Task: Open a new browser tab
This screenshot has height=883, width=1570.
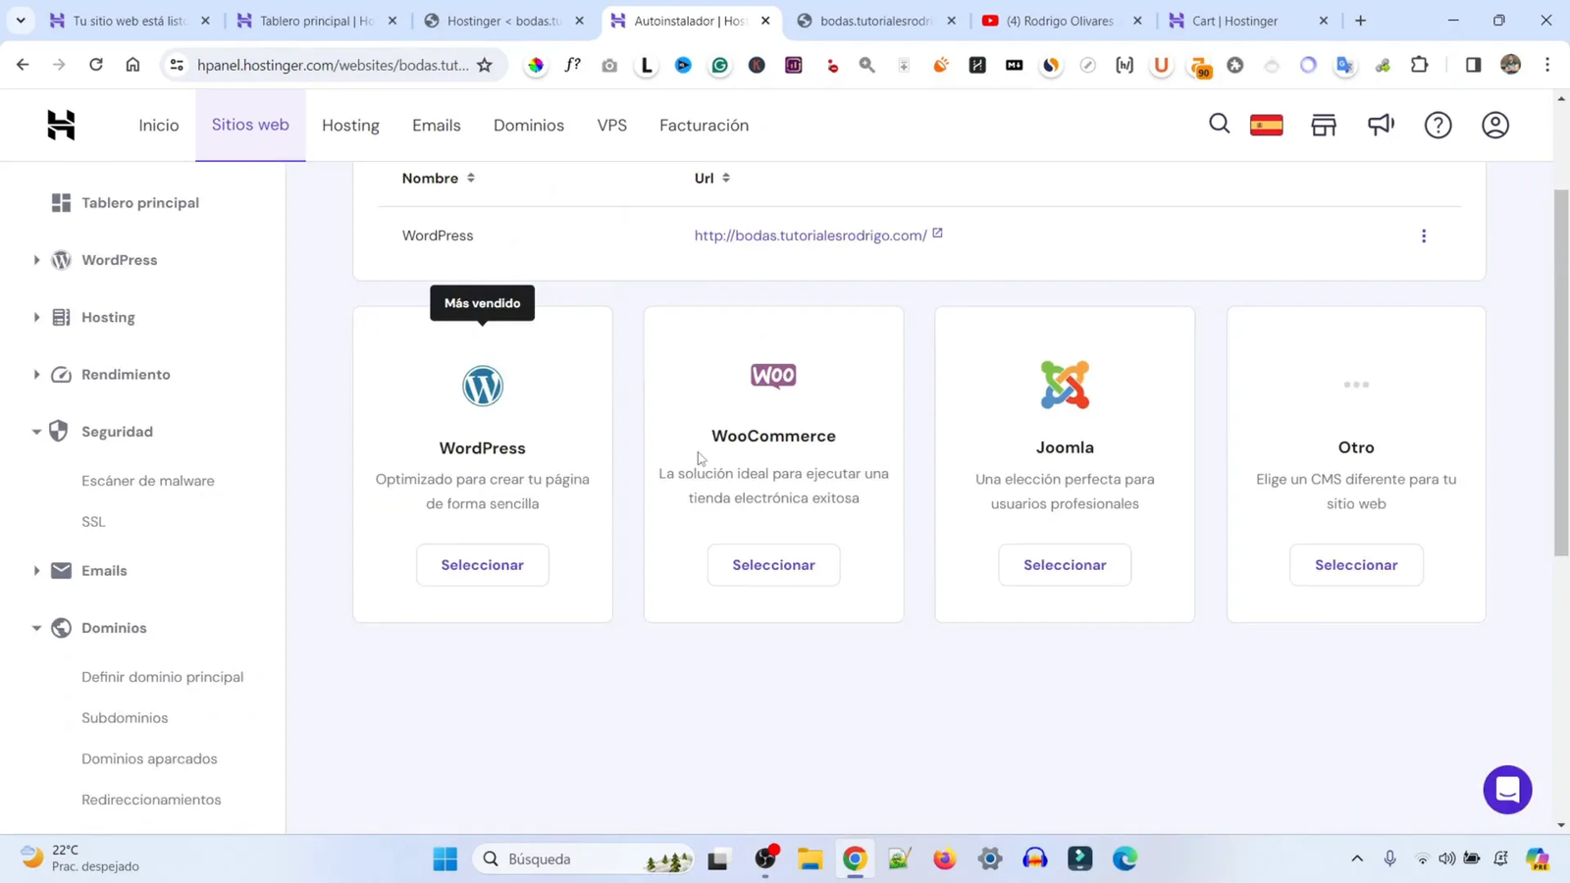Action: (x=1360, y=21)
